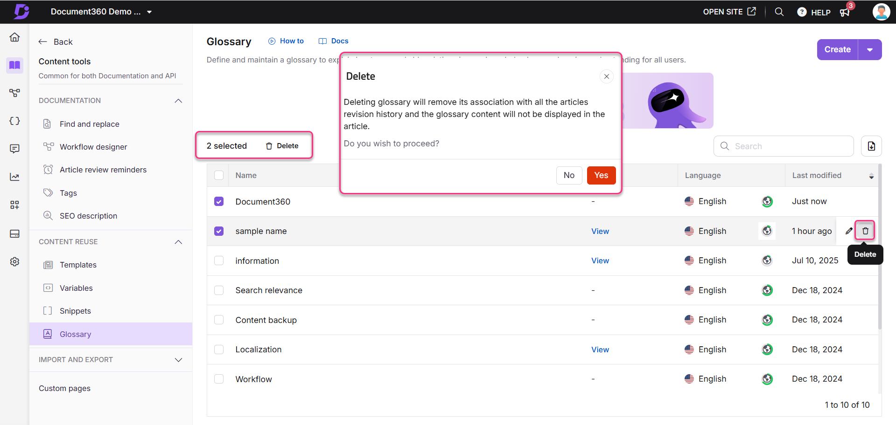Click pencil edit icon on sample name row
This screenshot has width=896, height=425.
point(849,231)
